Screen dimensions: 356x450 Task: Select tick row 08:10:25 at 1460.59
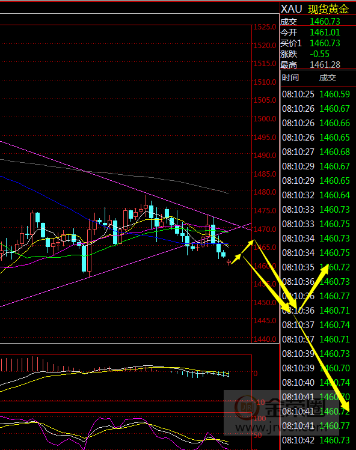tap(316, 94)
